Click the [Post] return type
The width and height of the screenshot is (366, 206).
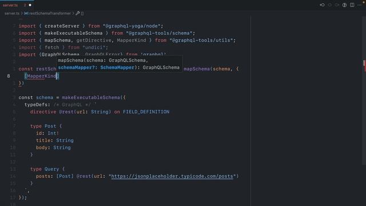pos(65,176)
